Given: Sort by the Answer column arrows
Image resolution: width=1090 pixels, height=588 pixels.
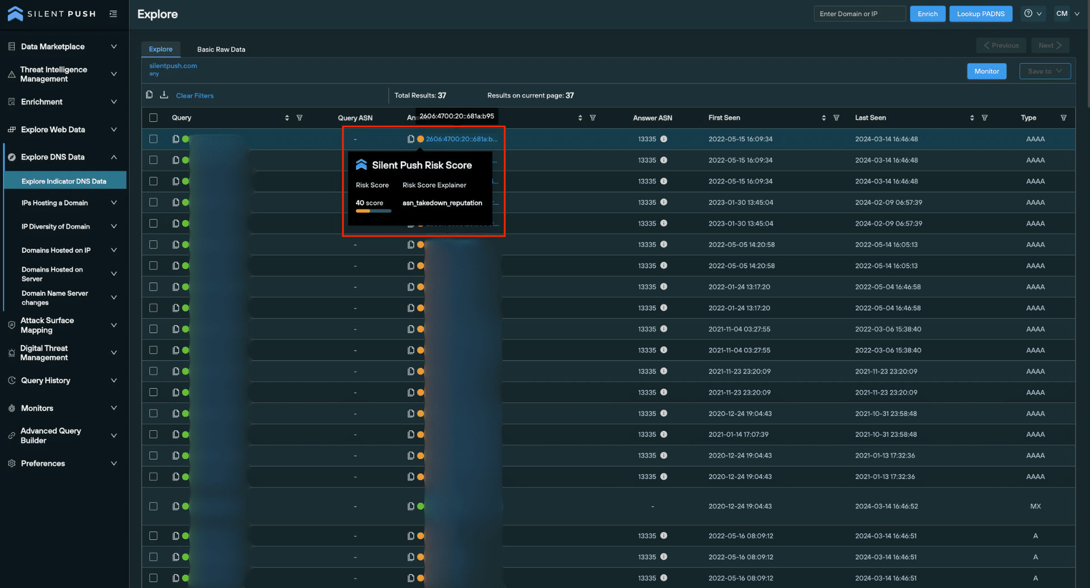Looking at the screenshot, I should point(580,118).
